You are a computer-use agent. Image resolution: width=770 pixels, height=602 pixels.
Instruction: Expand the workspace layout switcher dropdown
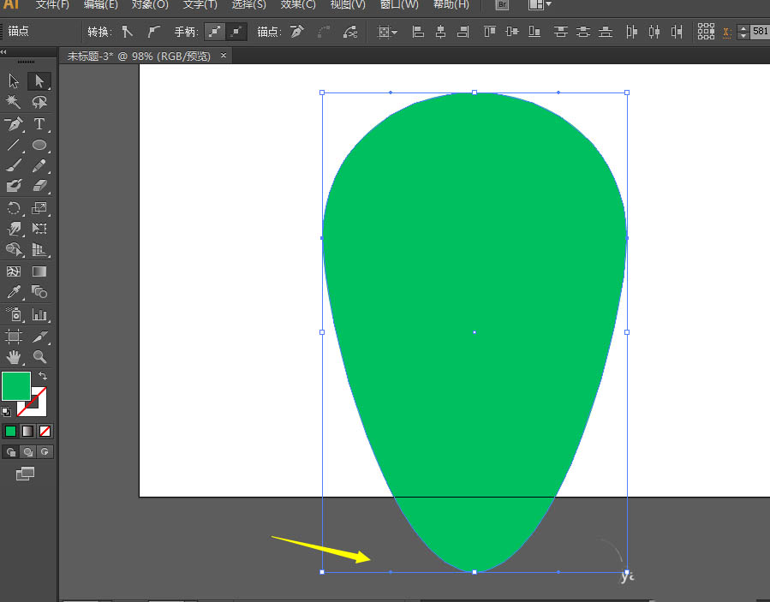pos(540,5)
